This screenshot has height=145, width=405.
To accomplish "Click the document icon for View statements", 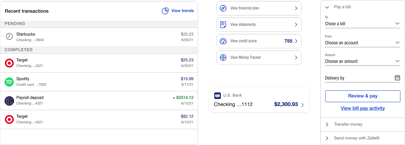I will (223, 25).
